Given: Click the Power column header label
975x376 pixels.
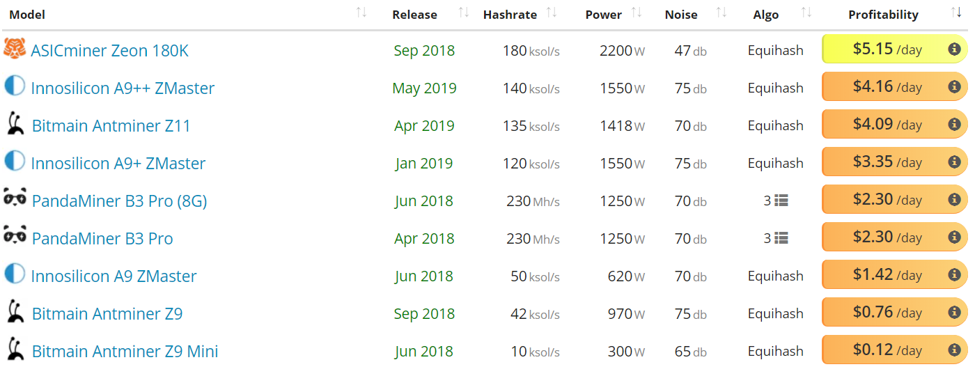Looking at the screenshot, I should pyautogui.click(x=604, y=14).
